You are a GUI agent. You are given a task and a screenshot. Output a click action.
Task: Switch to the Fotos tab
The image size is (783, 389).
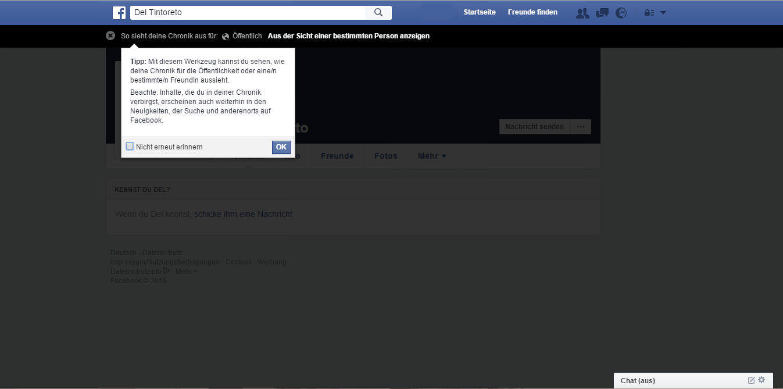[386, 156]
